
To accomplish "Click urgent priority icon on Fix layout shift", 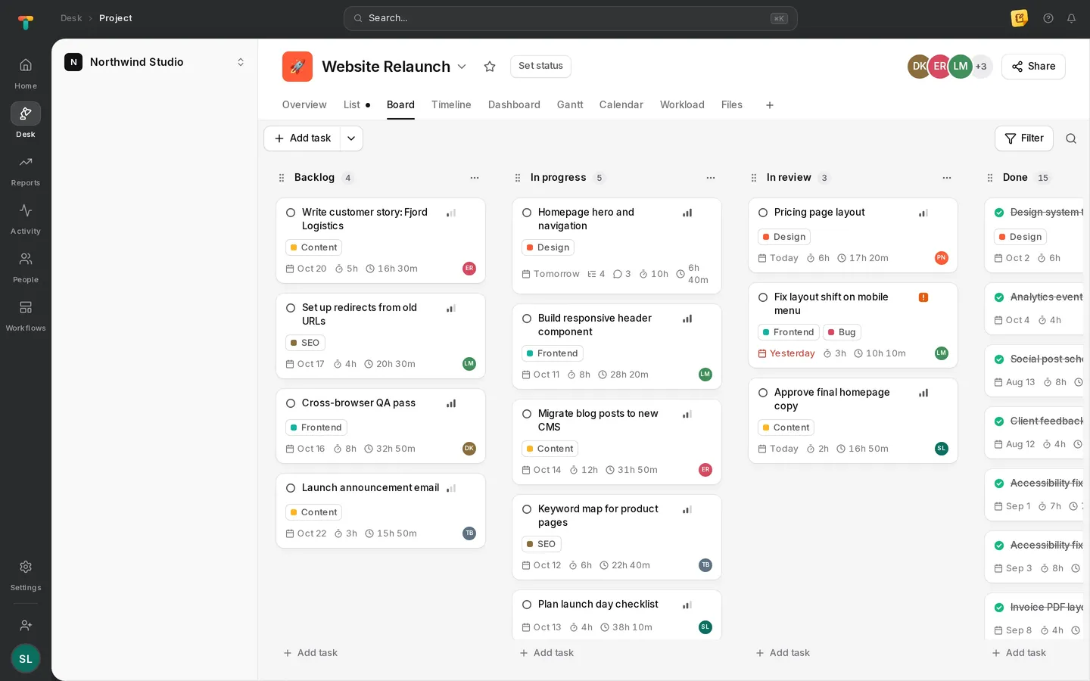I will coord(923,297).
